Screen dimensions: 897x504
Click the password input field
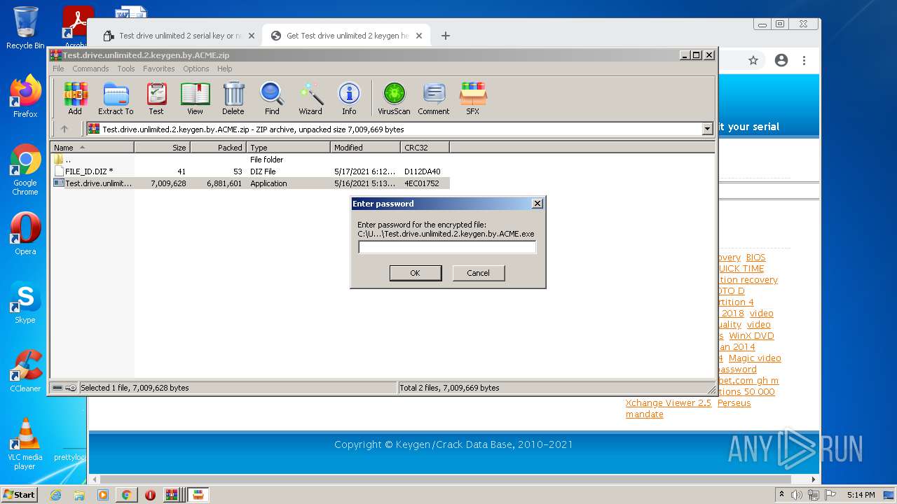coord(447,247)
